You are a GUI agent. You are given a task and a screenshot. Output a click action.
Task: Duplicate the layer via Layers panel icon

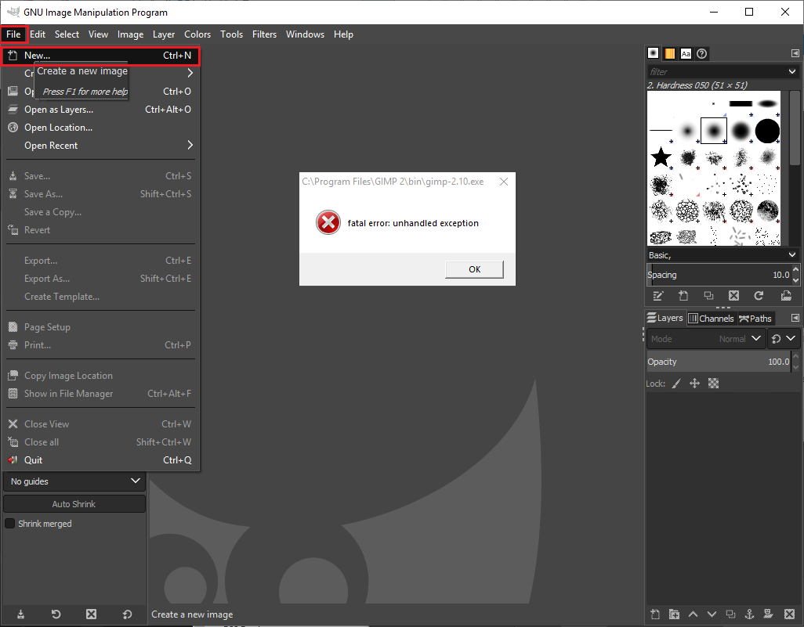tap(730, 614)
